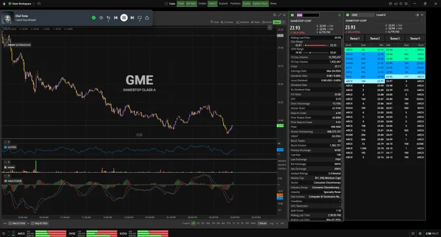The width and height of the screenshot is (441, 237).
Task: Open the News tool
Action: click(x=274, y=4)
